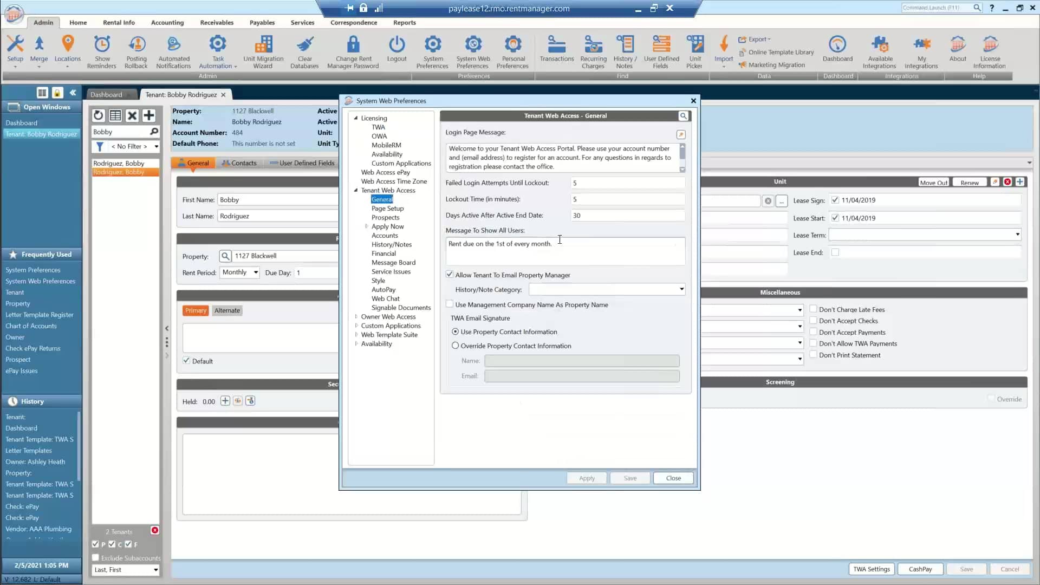Click the Change Rent Manager Password icon
Screen dimensions: 1040x585
(x=354, y=50)
